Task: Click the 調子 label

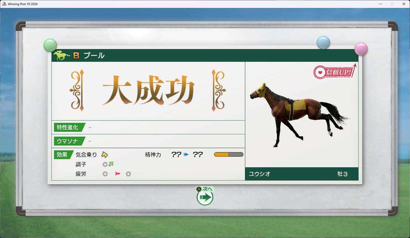Action: click(81, 164)
